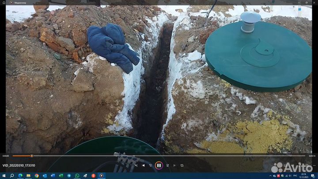Click the video title VID_20220310_173310
Screen dimensions: 318x179
(x=18, y=165)
